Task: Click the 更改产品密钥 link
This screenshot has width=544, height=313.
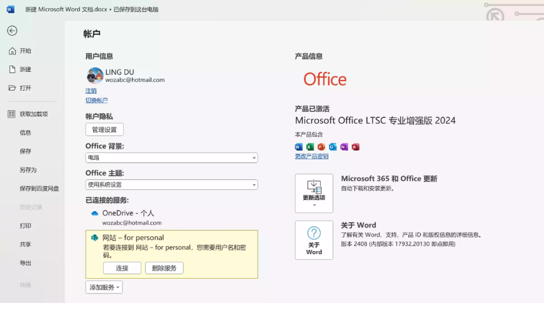Action: [311, 156]
